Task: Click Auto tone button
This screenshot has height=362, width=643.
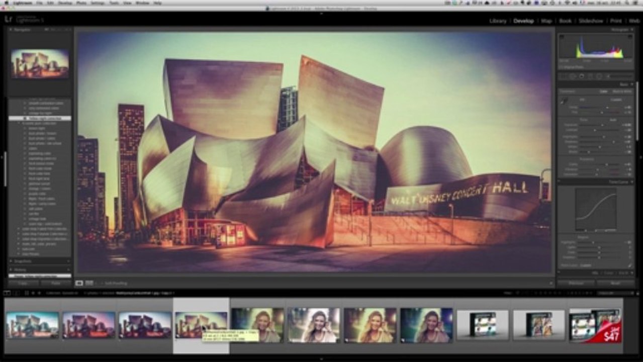Action: point(613,120)
